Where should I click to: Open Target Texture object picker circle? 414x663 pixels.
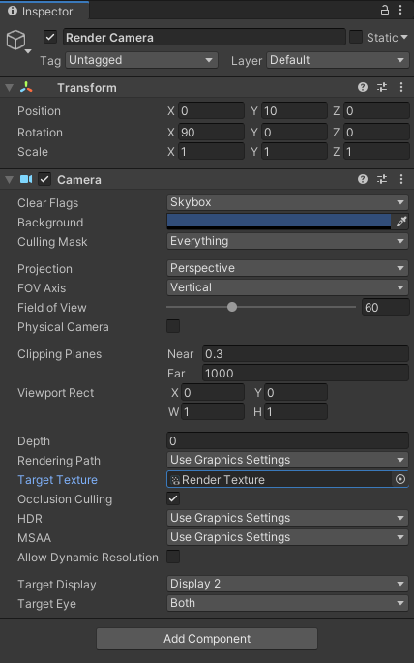tap(400, 479)
